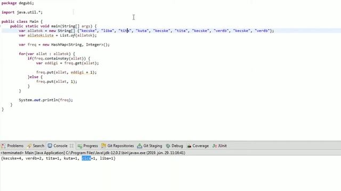341x191 pixels.
Task: Click the highlighted word in console output
Action: click(86, 158)
